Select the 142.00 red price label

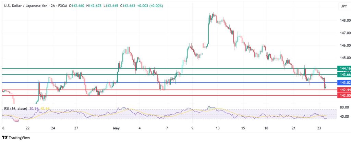click(x=343, y=96)
